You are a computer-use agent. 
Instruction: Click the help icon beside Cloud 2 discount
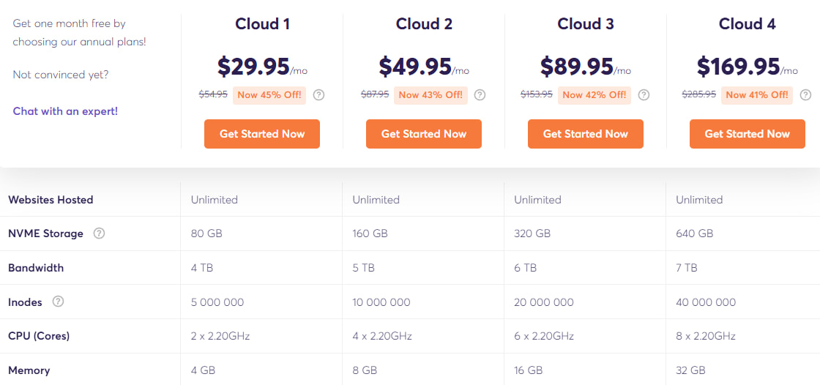[x=480, y=95]
